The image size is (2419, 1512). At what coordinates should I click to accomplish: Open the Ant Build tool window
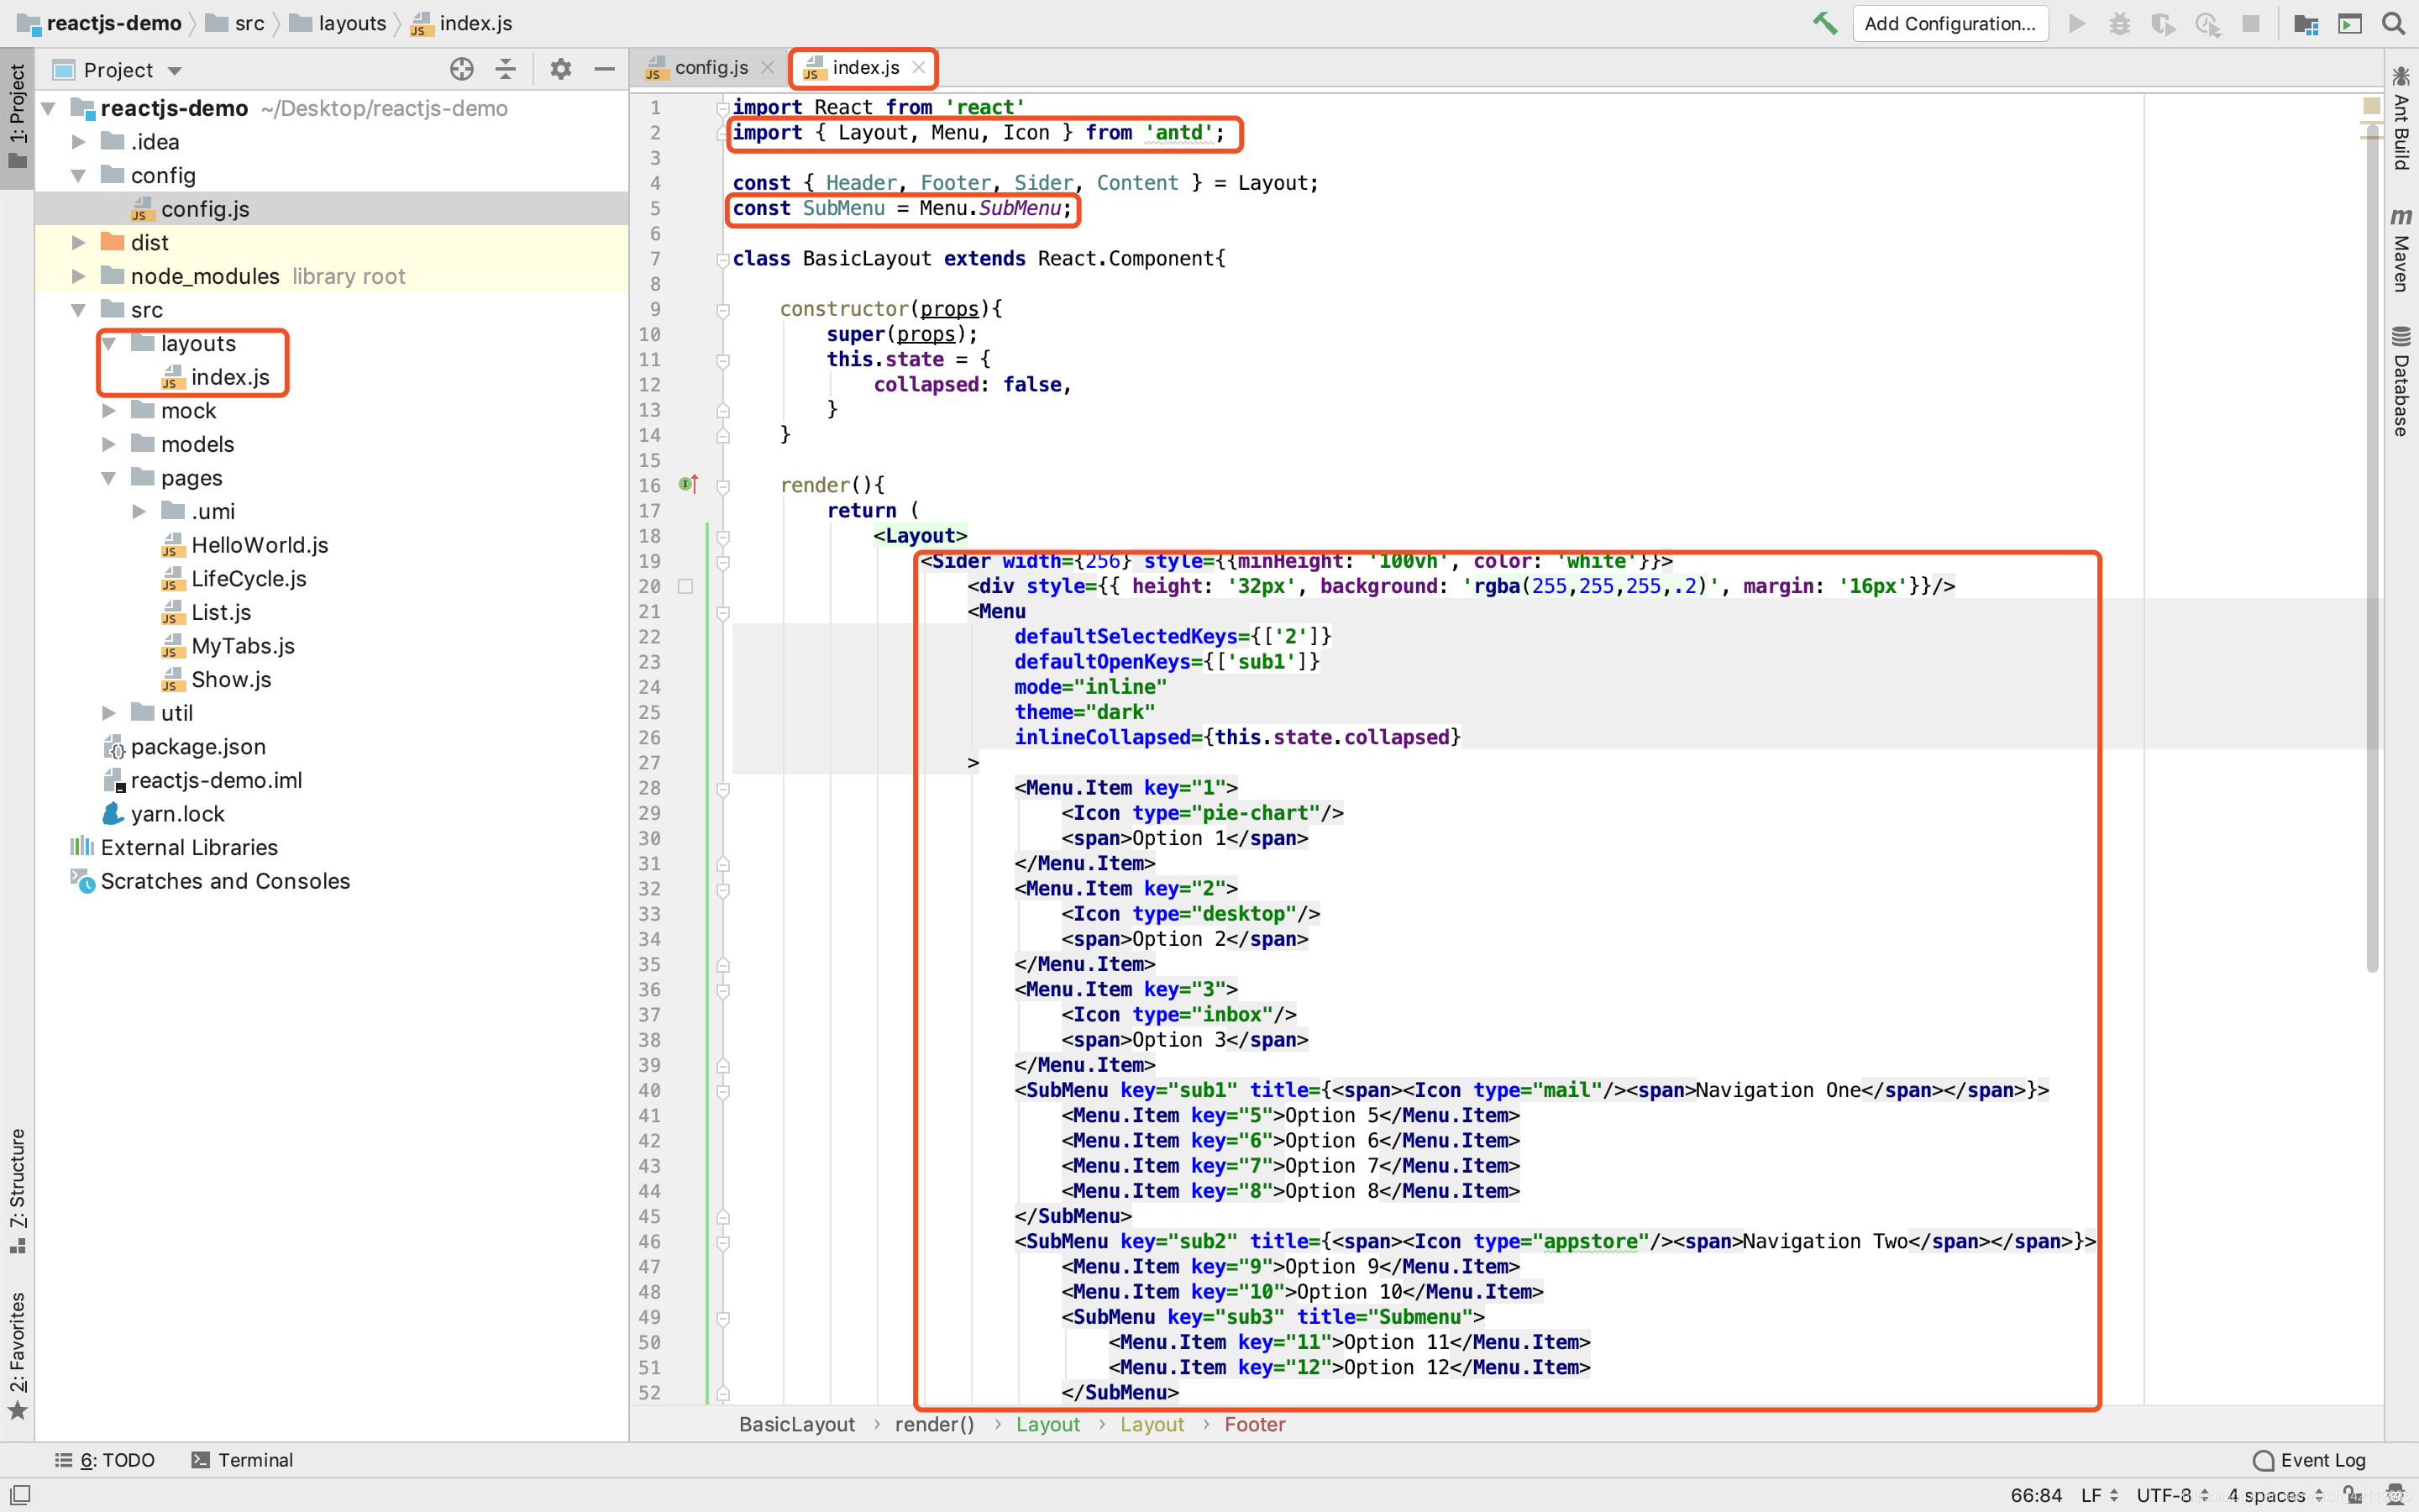click(x=2402, y=118)
